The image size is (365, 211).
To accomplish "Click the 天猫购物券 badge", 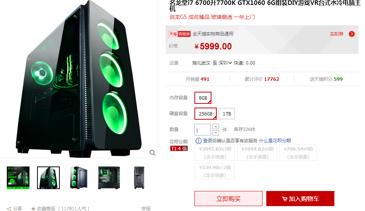I will pyautogui.click(x=179, y=34).
